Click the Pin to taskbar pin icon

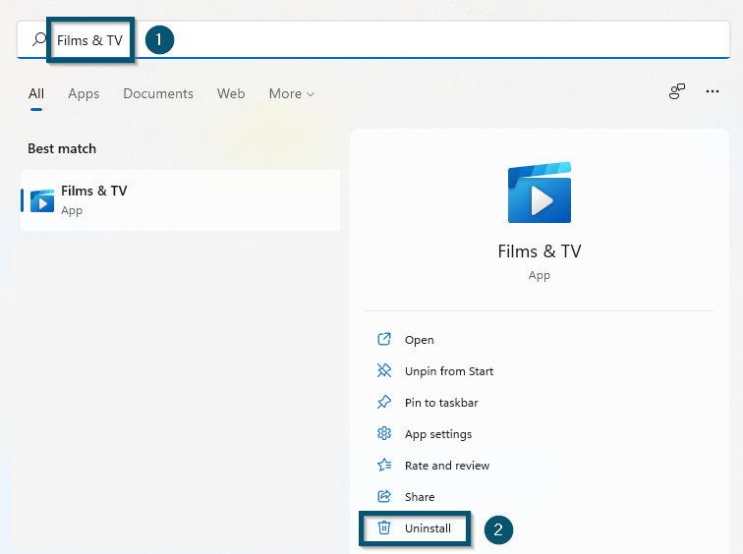click(384, 402)
